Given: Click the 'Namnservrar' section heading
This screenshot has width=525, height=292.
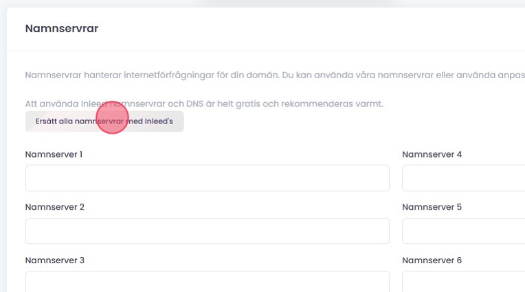Looking at the screenshot, I should pyautogui.click(x=61, y=29).
